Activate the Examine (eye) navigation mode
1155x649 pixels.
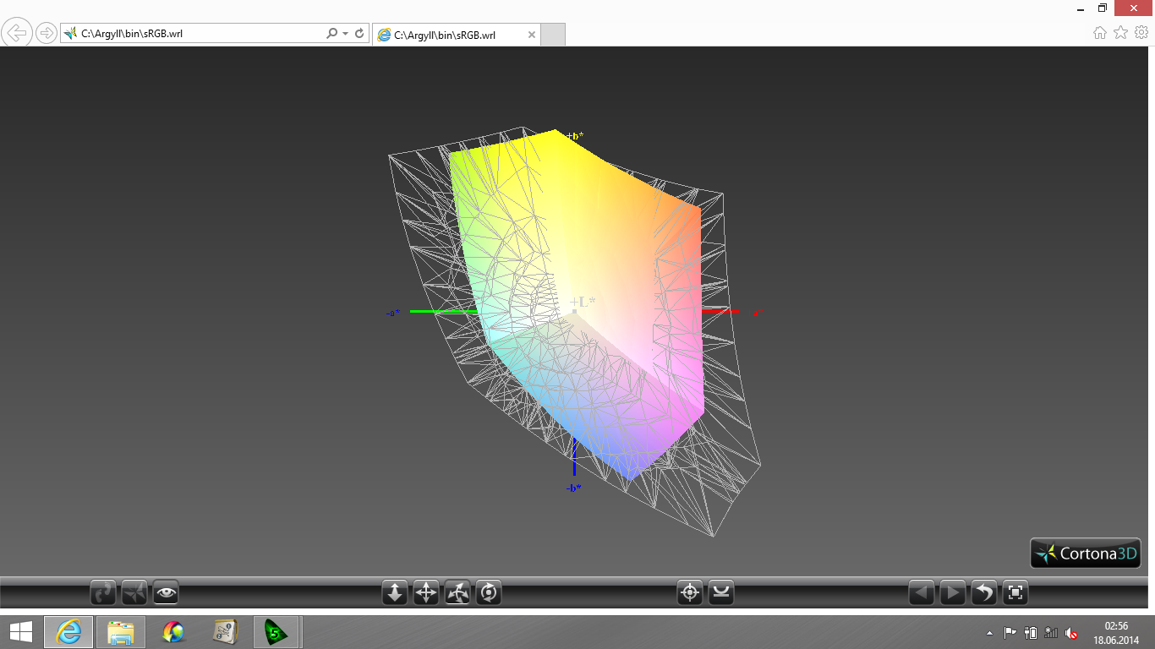coord(166,593)
